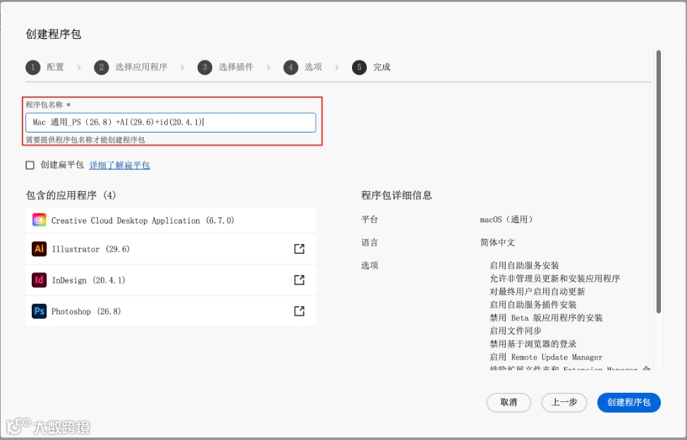Click the dialog's vertical scrollbar
The height and width of the screenshot is (440, 687).
tap(658, 182)
